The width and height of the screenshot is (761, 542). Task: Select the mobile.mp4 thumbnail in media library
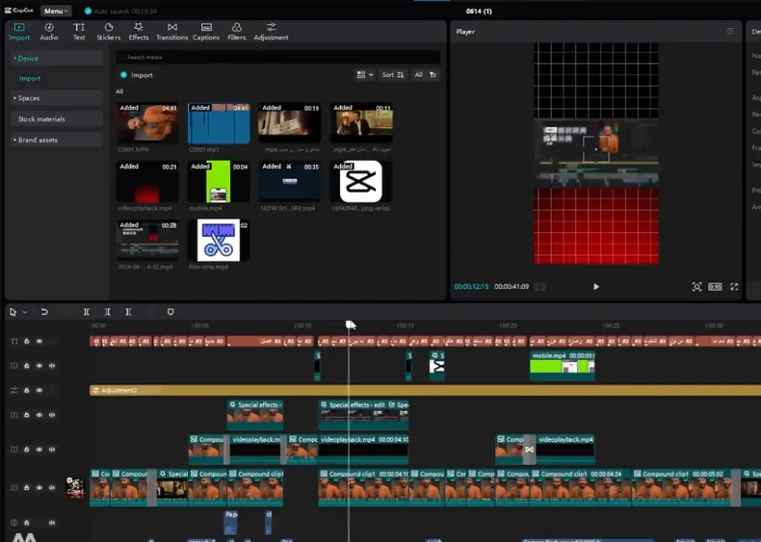(x=218, y=182)
